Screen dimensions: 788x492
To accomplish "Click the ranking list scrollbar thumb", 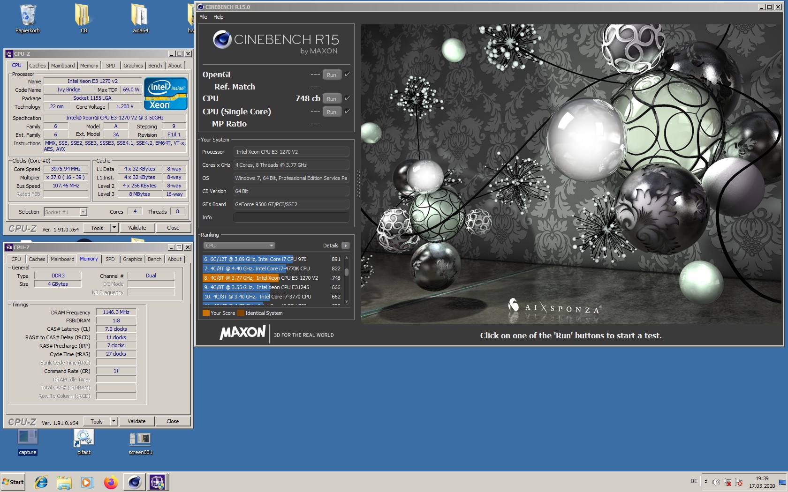I will click(347, 271).
